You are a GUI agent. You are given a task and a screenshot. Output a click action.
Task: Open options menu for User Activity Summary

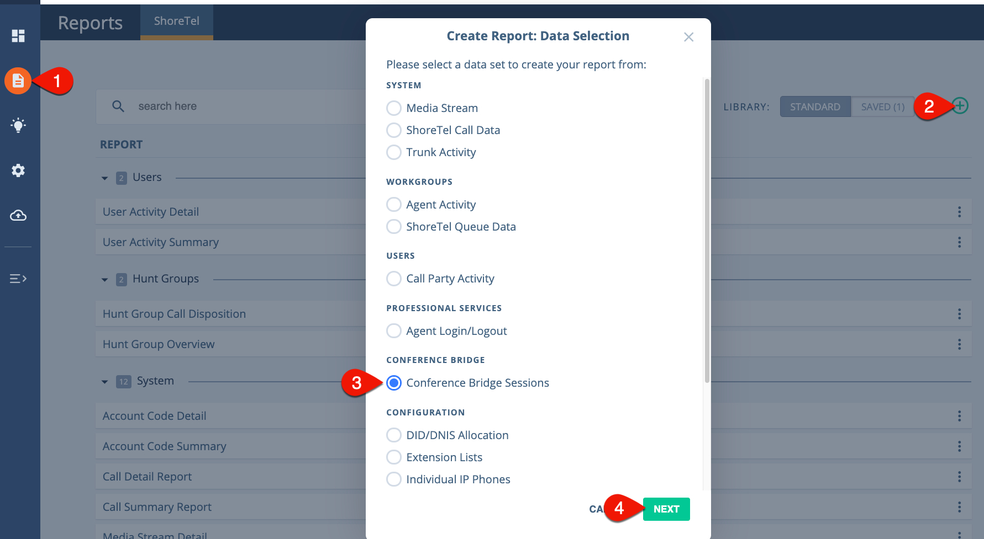click(960, 242)
